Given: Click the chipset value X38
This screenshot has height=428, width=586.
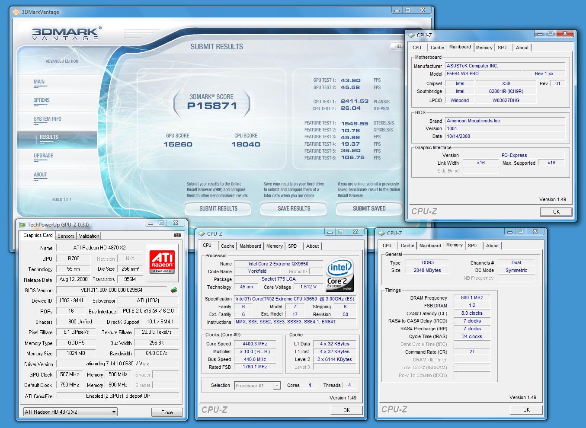Looking at the screenshot, I should 506,84.
